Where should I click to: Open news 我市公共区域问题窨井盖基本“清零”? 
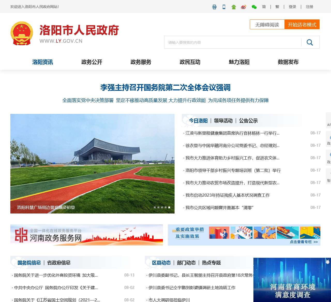pos(220,208)
